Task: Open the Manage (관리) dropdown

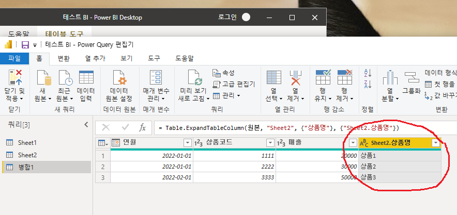Action: (x=226, y=95)
